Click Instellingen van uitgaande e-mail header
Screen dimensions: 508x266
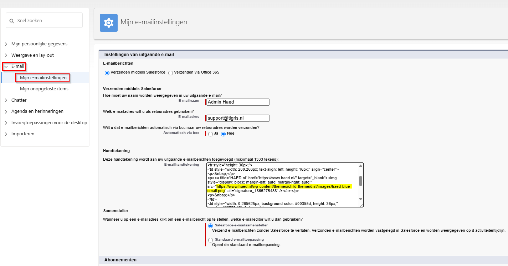pos(139,55)
